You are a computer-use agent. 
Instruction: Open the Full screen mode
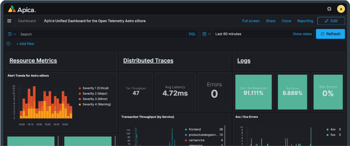click(x=251, y=21)
